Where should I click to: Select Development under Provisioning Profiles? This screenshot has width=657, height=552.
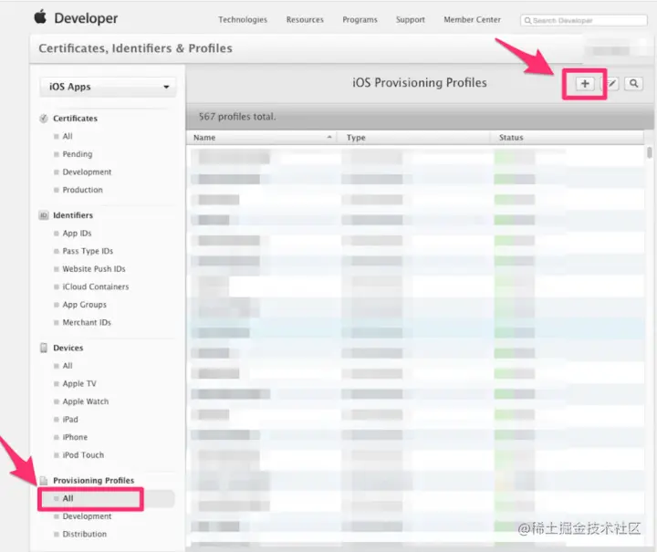tap(87, 516)
